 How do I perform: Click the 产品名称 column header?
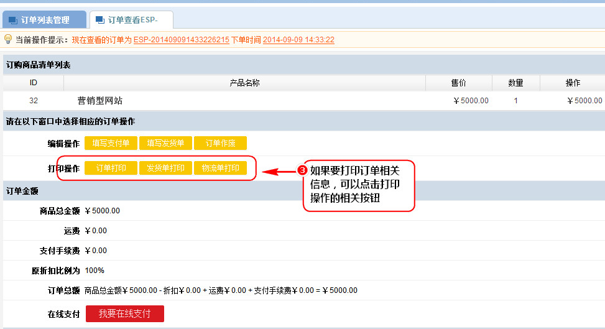(x=244, y=83)
